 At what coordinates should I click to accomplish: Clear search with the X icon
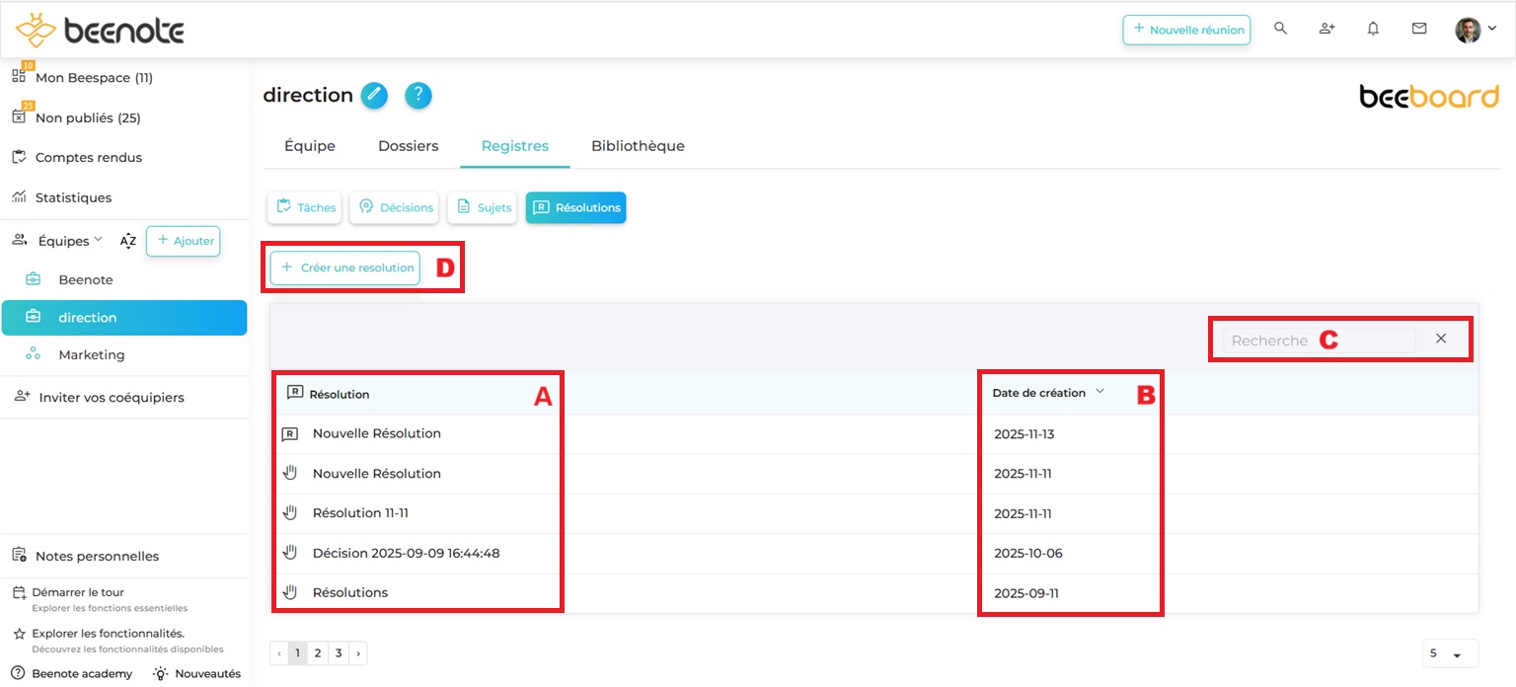tap(1441, 339)
